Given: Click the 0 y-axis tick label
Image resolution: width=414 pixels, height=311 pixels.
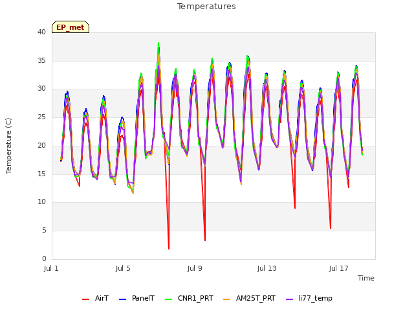Looking at the screenshot, I should point(44,259).
